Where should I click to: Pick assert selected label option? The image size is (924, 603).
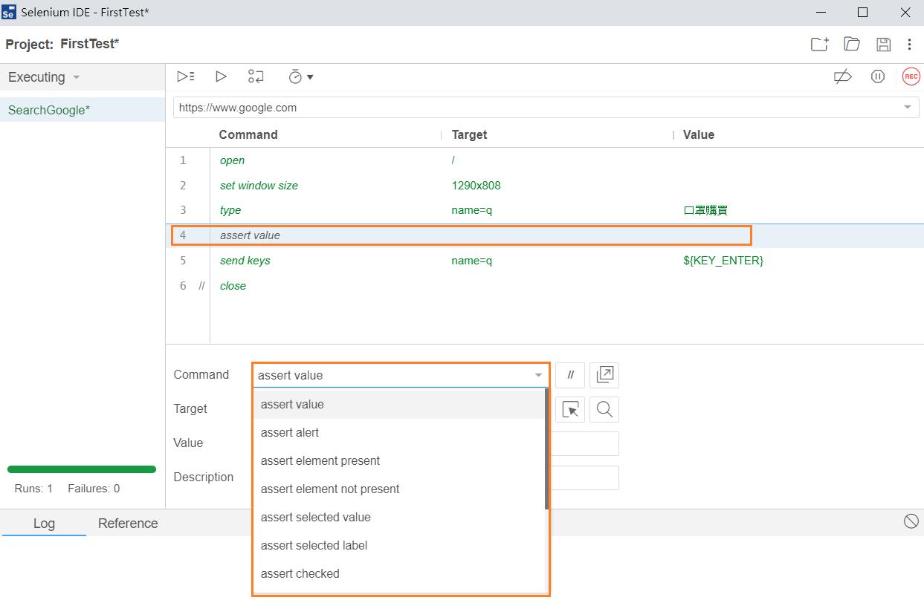click(x=400, y=545)
